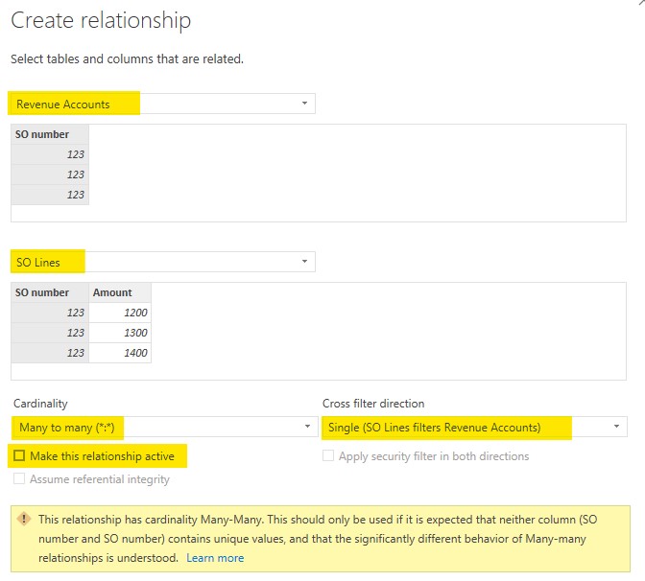Click SO number 123 beside amount 1400
Image resolution: width=645 pixels, height=581 pixels.
[50, 353]
